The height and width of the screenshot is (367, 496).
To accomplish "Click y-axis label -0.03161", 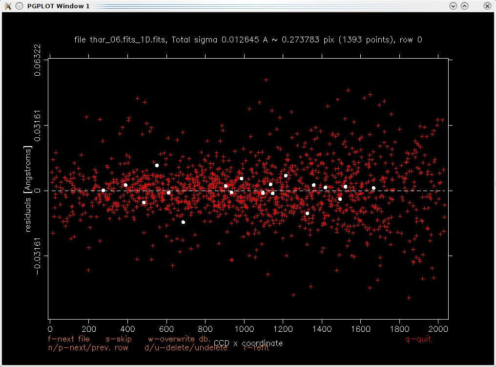I will [37, 256].
